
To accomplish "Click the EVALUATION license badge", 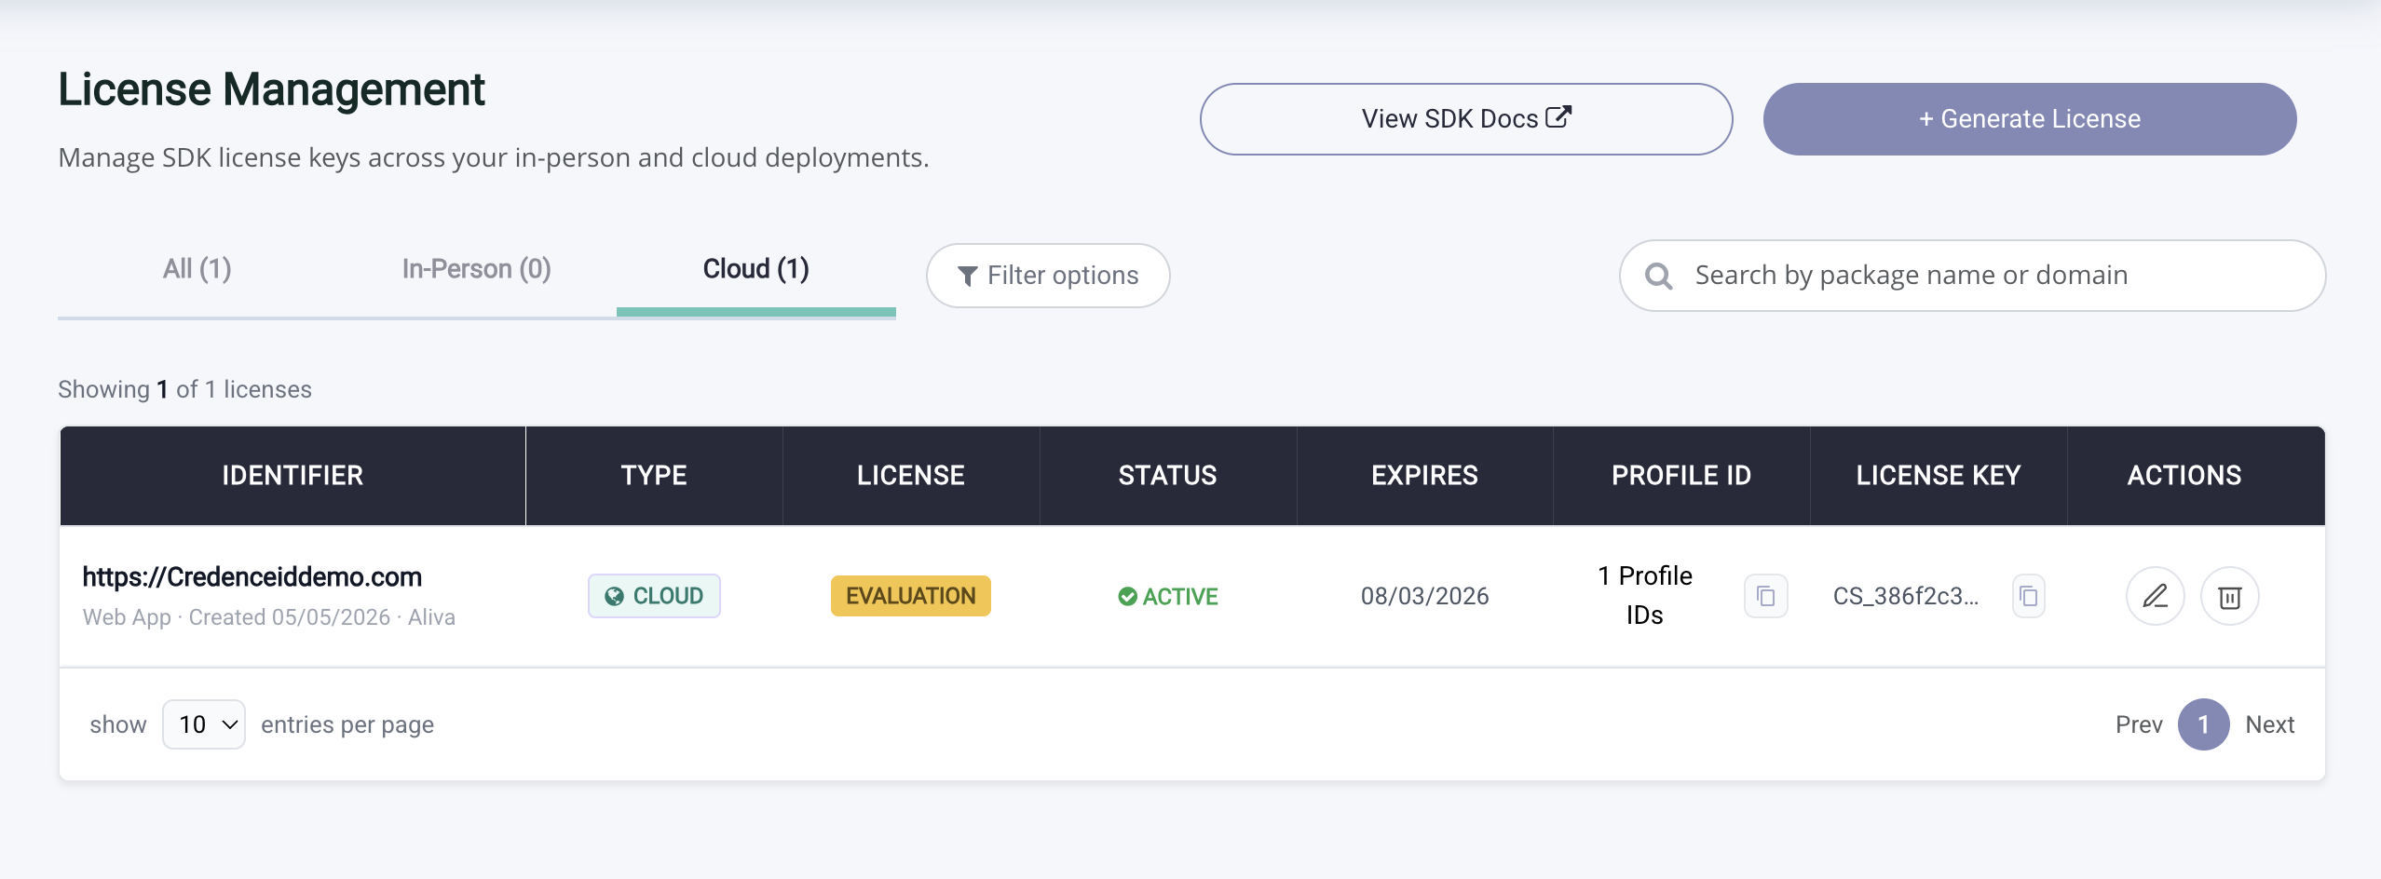I will (910, 596).
